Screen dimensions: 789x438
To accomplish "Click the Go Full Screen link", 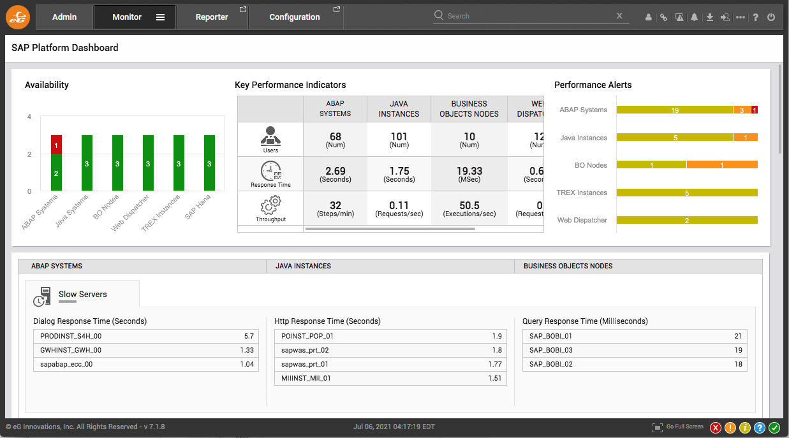I will 684,427.
